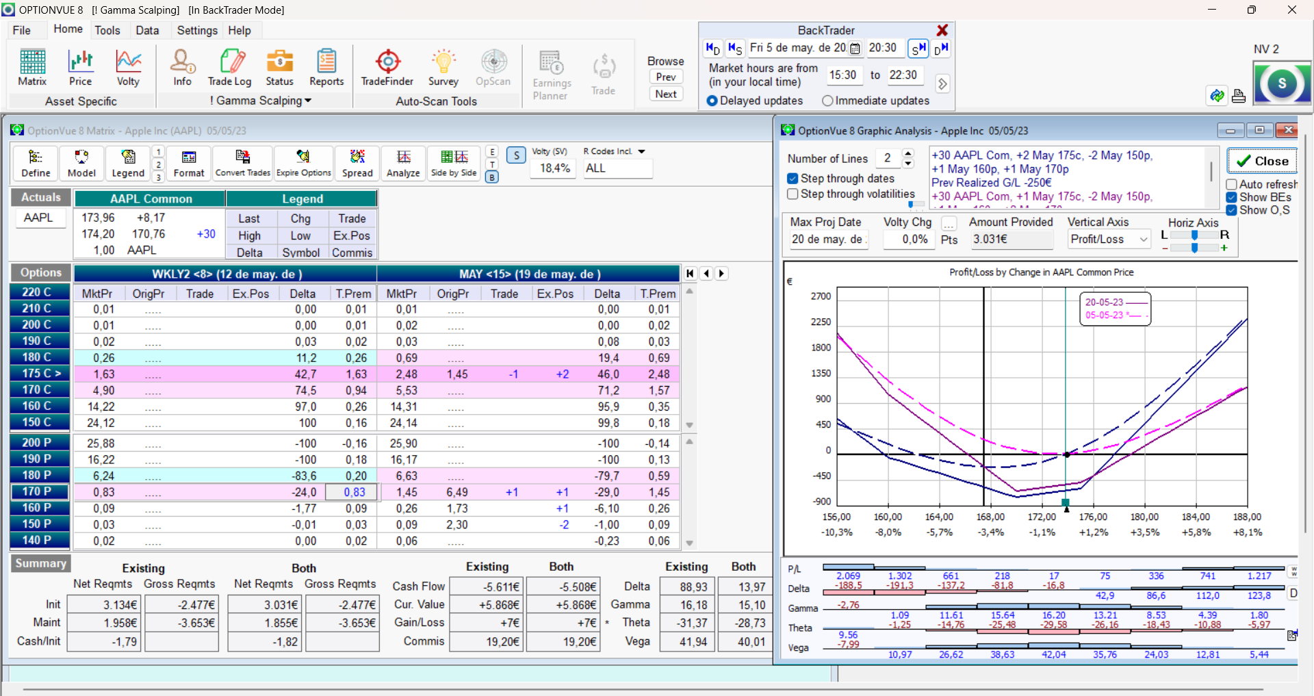This screenshot has width=1314, height=696.
Task: Jump to first expiration columns in options header
Action: (x=690, y=273)
